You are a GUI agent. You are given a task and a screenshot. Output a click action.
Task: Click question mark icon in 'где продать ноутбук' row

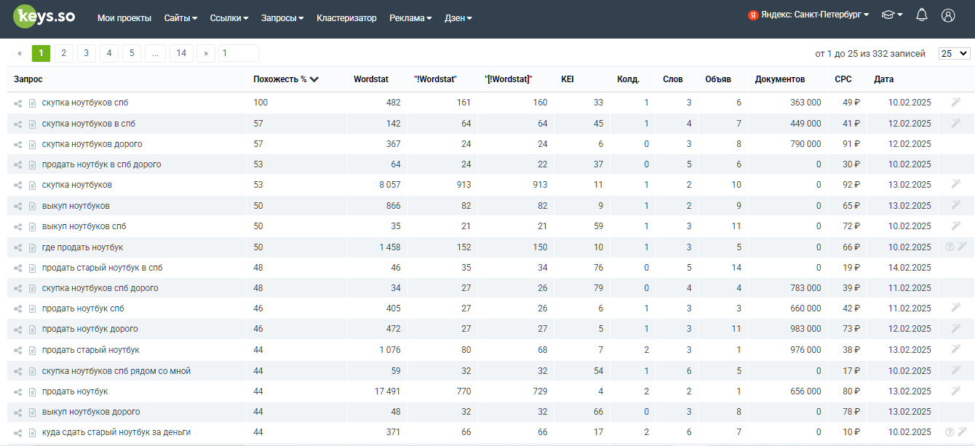tap(949, 247)
